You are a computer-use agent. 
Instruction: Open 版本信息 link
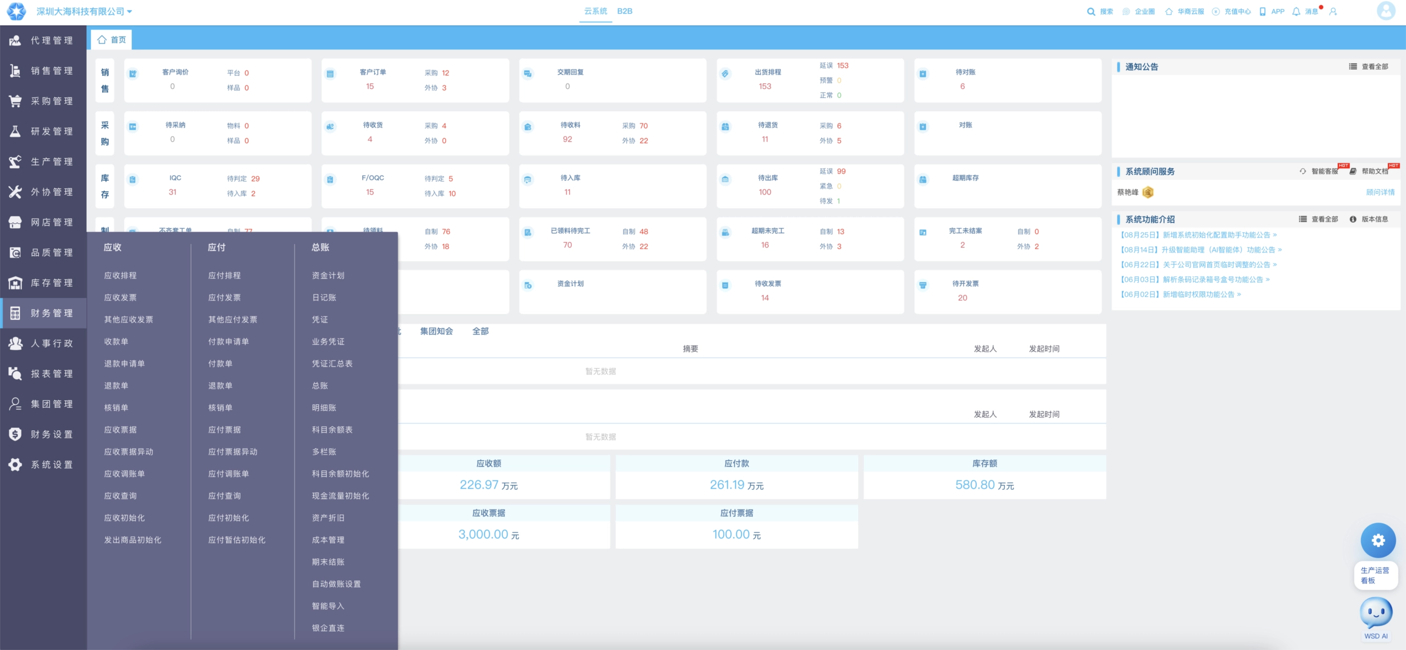pos(1368,219)
